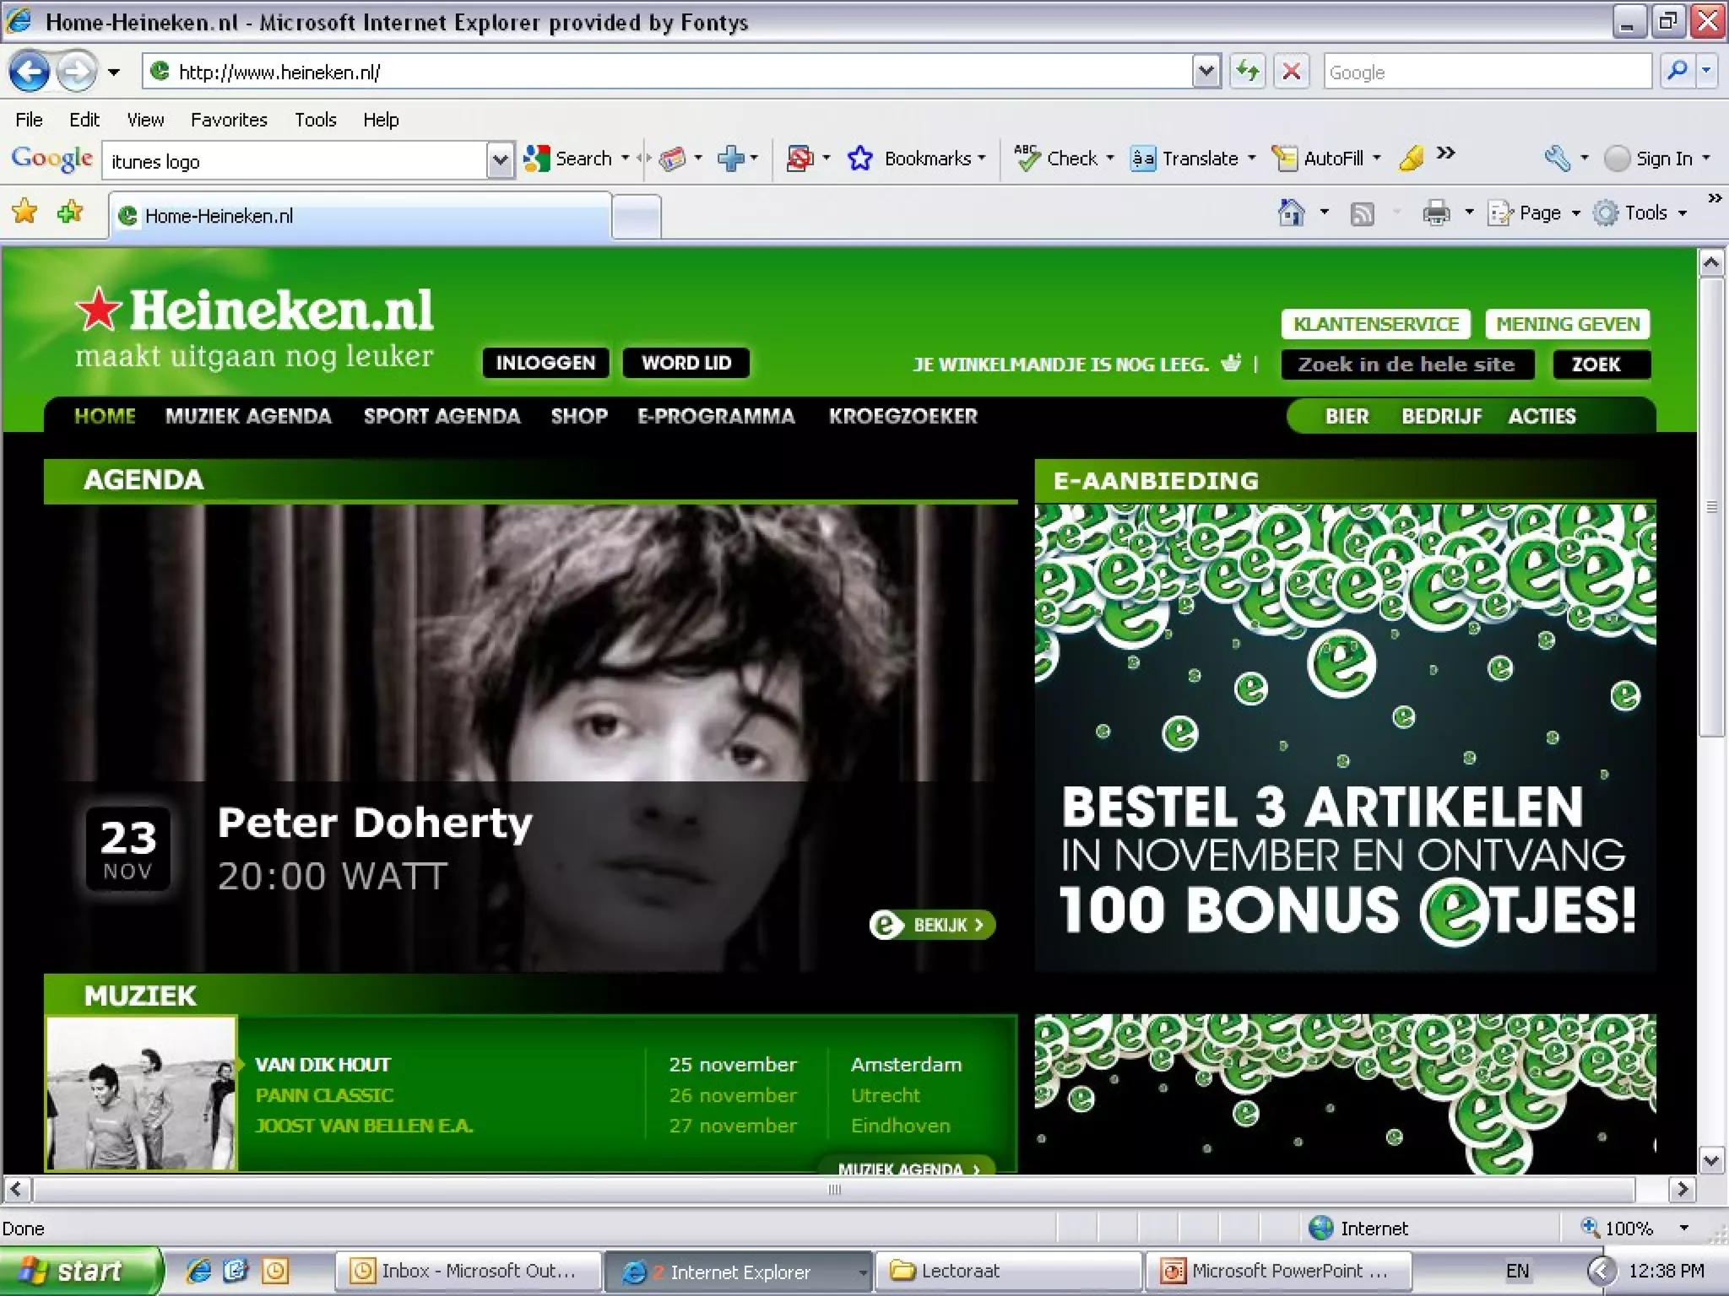Click the 'Zoek in de hele site' field
This screenshot has height=1296, width=1729.
1407,364
